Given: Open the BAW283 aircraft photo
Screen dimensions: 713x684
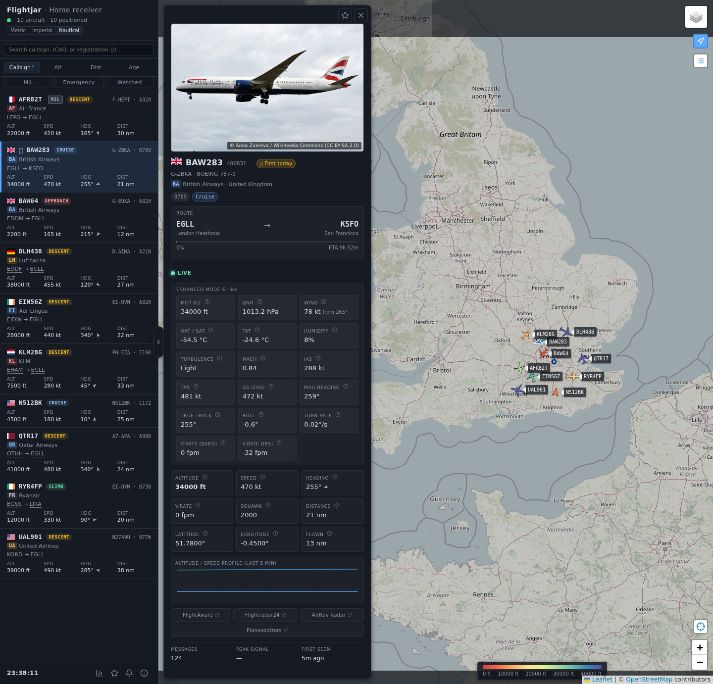Looking at the screenshot, I should 267,88.
